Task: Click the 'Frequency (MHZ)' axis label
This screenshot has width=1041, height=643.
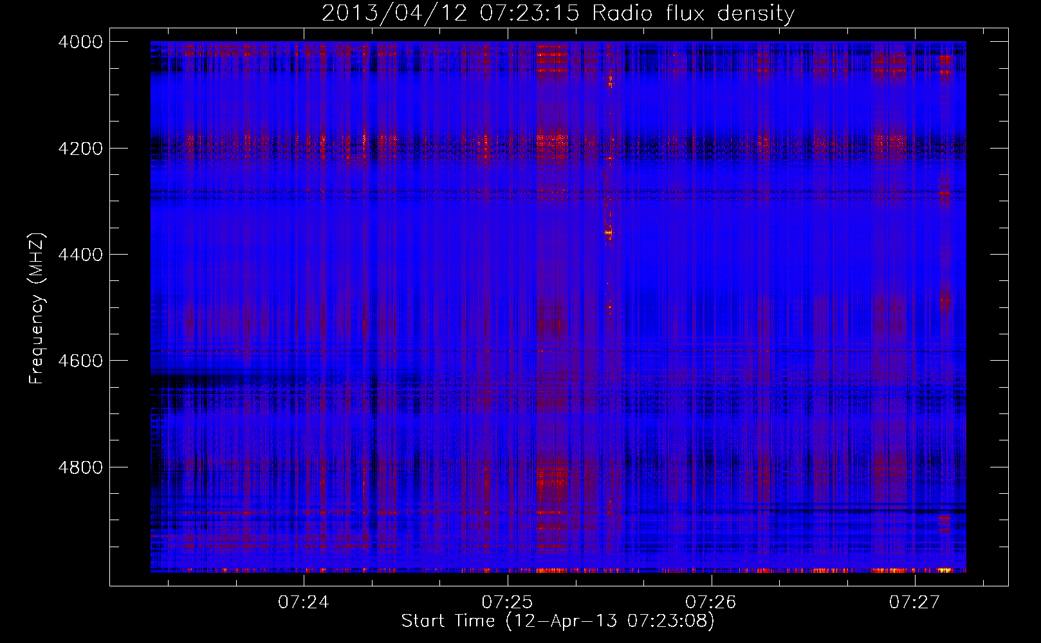Action: click(x=37, y=309)
